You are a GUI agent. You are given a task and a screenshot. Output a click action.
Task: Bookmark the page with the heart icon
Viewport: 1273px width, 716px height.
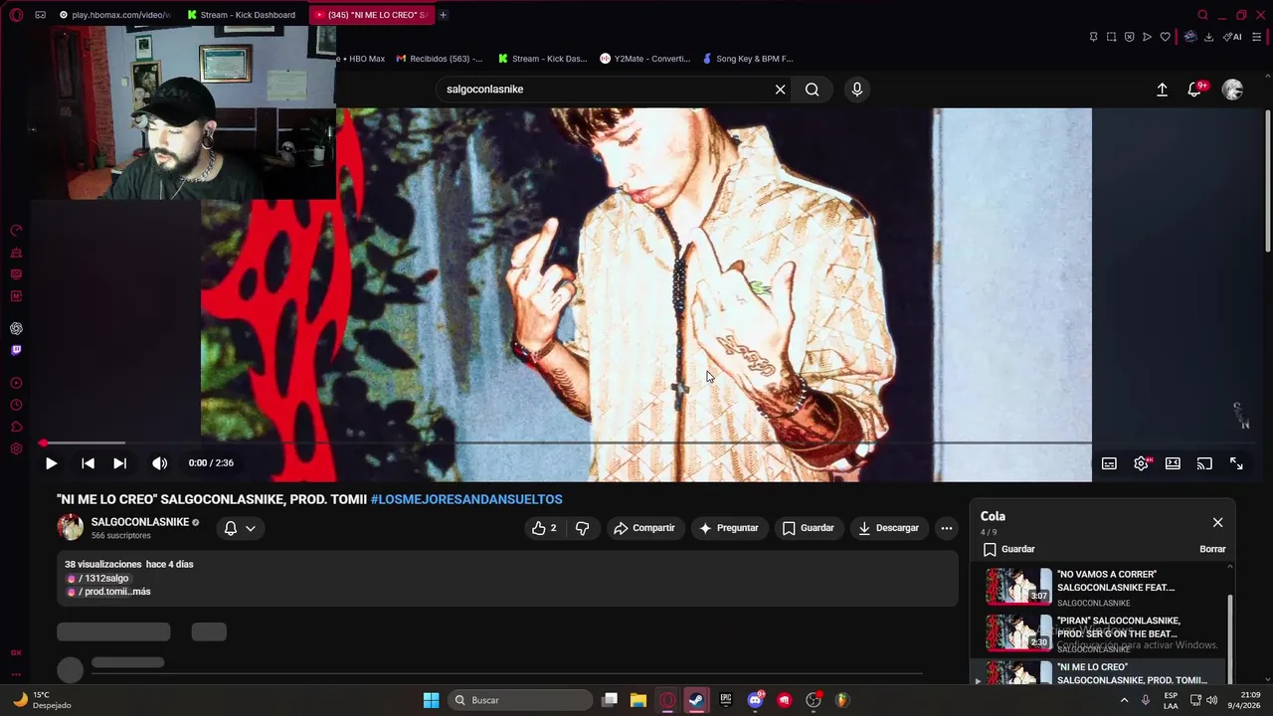point(1165,37)
